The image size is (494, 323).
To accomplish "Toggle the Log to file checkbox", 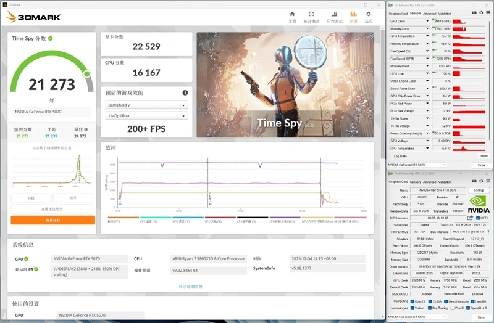I will tap(391, 156).
